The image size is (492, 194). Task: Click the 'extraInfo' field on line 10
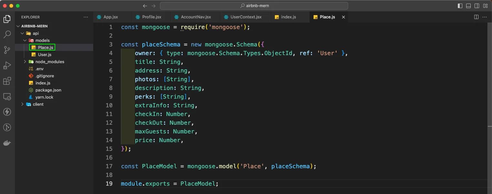151,105
